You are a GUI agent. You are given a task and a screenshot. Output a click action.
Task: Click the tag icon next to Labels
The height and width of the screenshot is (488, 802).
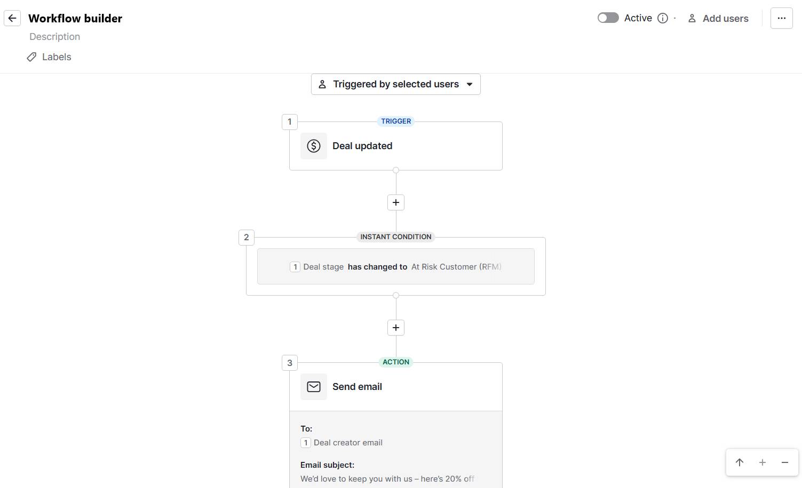[x=31, y=56]
